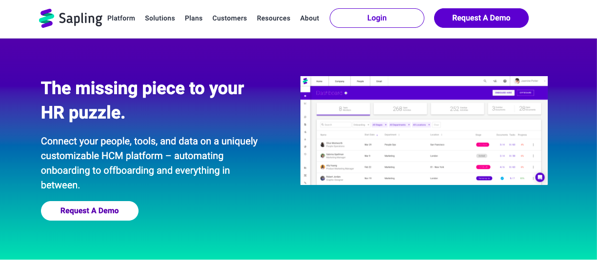Click Robert Jordan's profile photo
The height and width of the screenshot is (266, 597).
(322, 178)
